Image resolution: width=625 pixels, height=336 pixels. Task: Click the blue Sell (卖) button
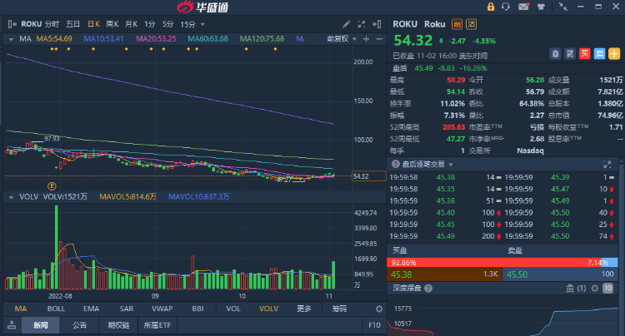click(599, 54)
